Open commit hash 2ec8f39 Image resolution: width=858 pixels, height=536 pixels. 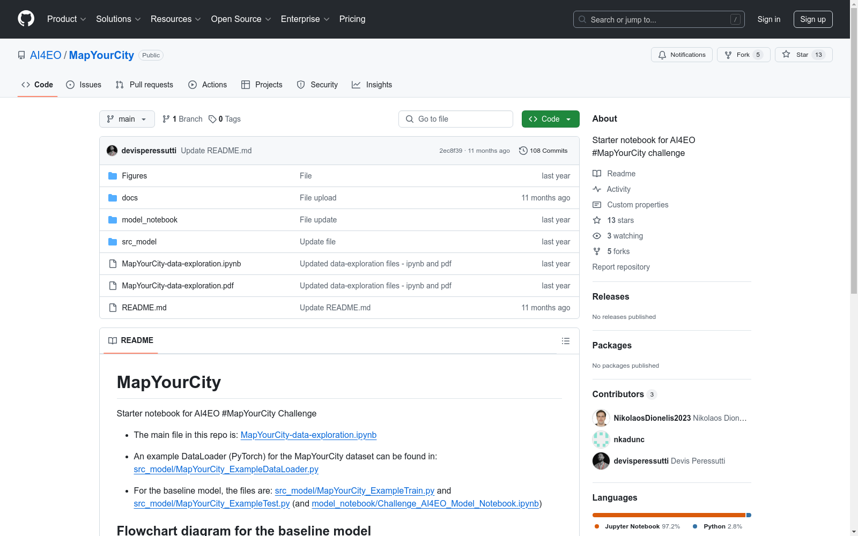450,151
